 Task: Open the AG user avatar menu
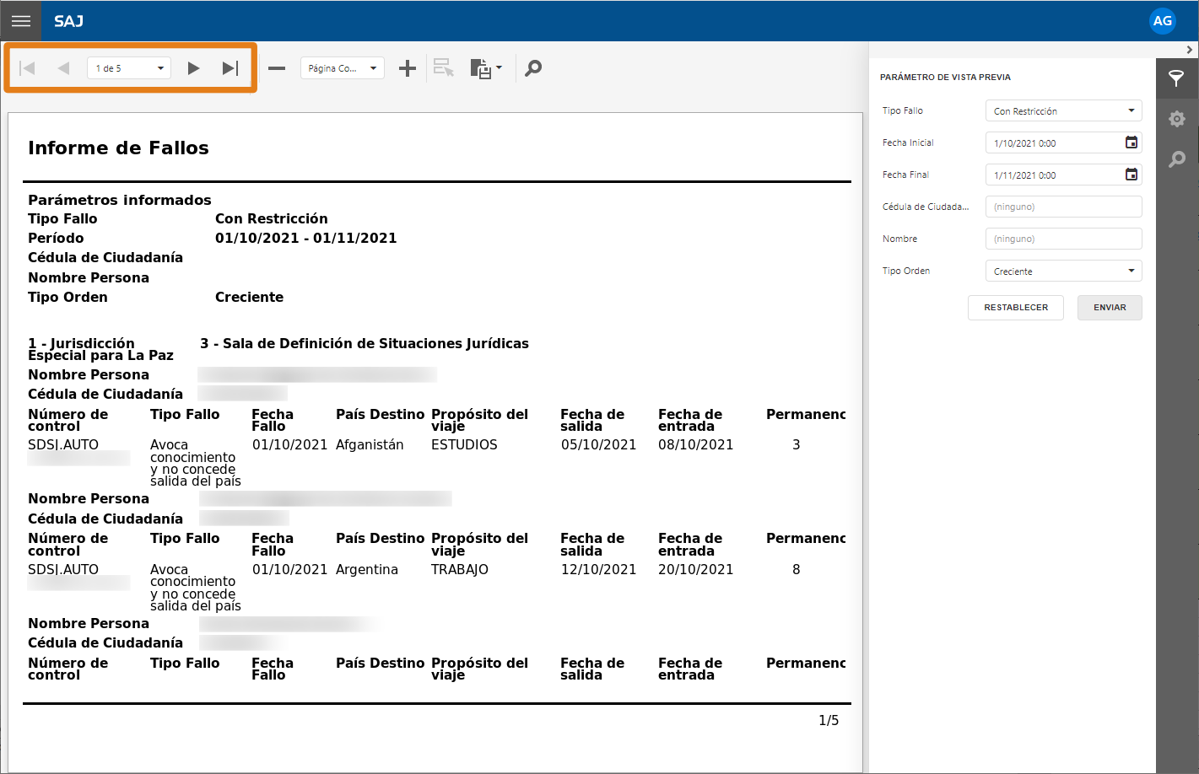(x=1163, y=21)
